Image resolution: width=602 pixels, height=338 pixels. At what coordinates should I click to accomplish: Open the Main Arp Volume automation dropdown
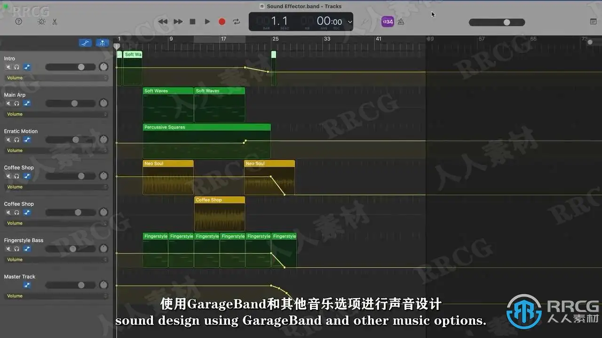coord(56,114)
